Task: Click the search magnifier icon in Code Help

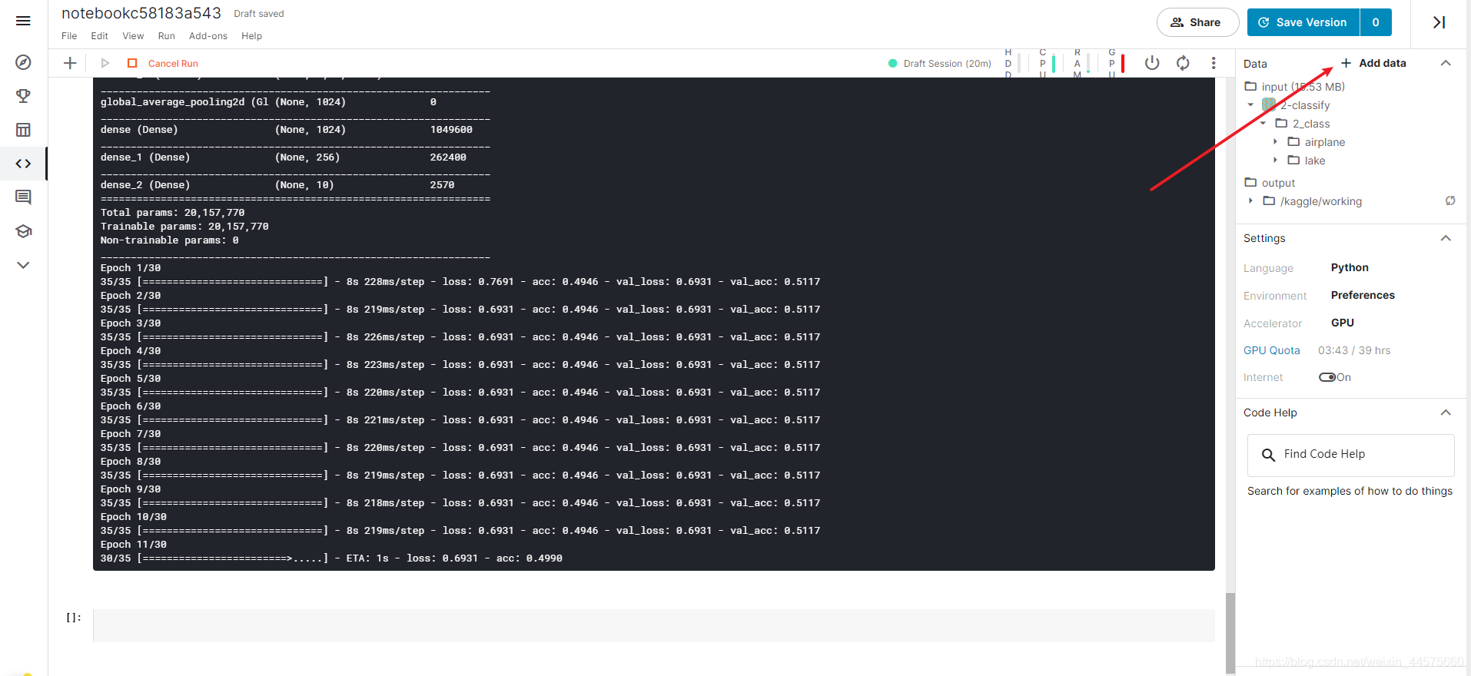Action: tap(1268, 455)
